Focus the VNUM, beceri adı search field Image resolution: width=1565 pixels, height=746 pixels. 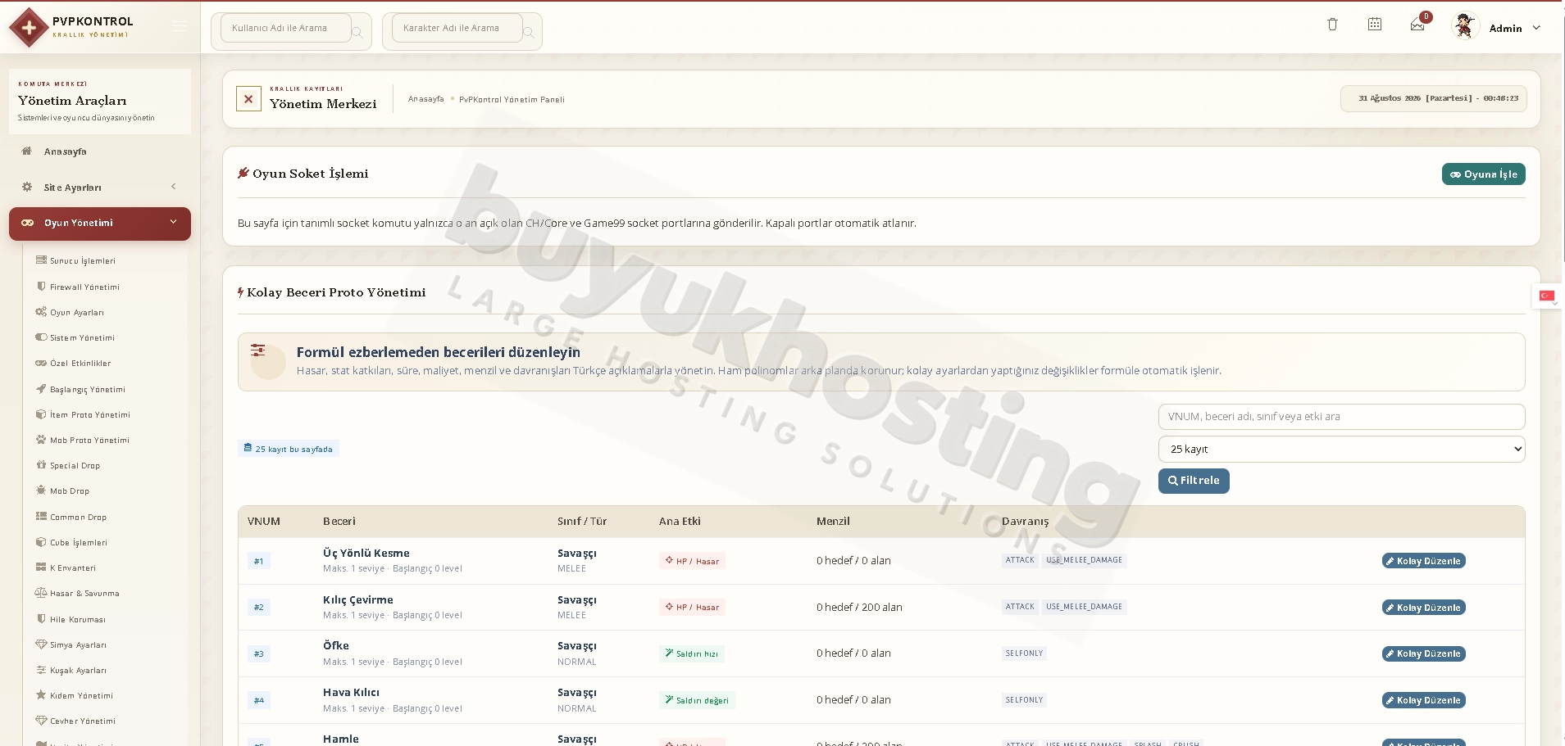(1341, 417)
